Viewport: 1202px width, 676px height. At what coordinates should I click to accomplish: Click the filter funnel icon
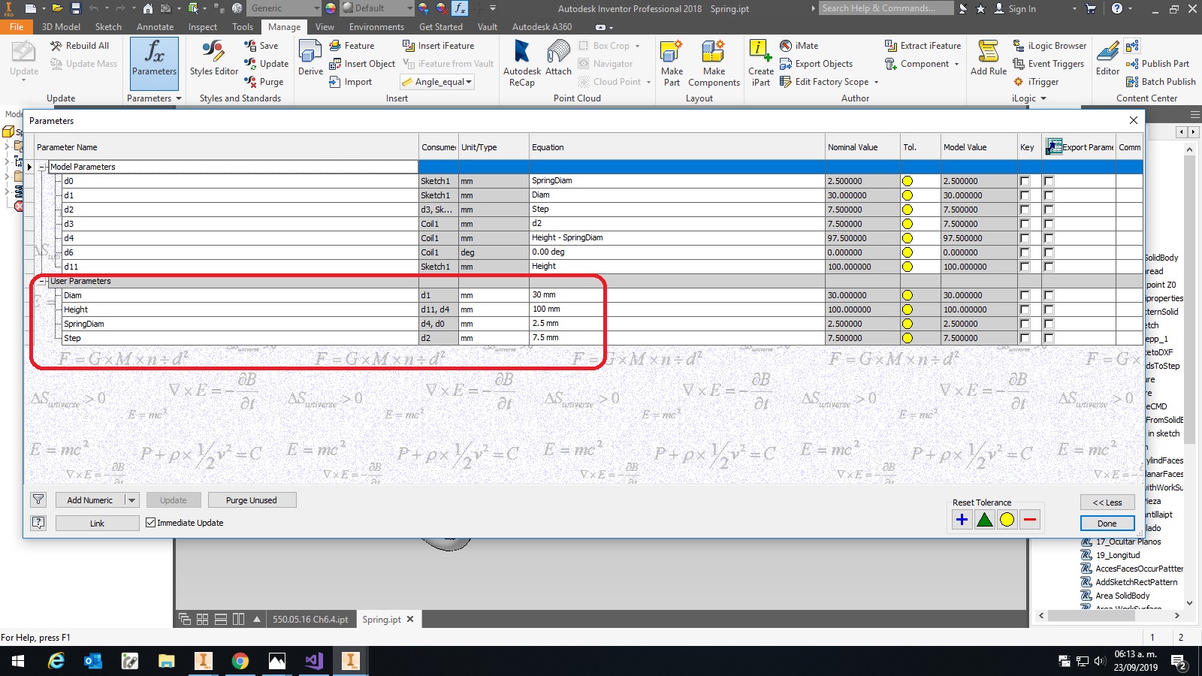coord(38,499)
